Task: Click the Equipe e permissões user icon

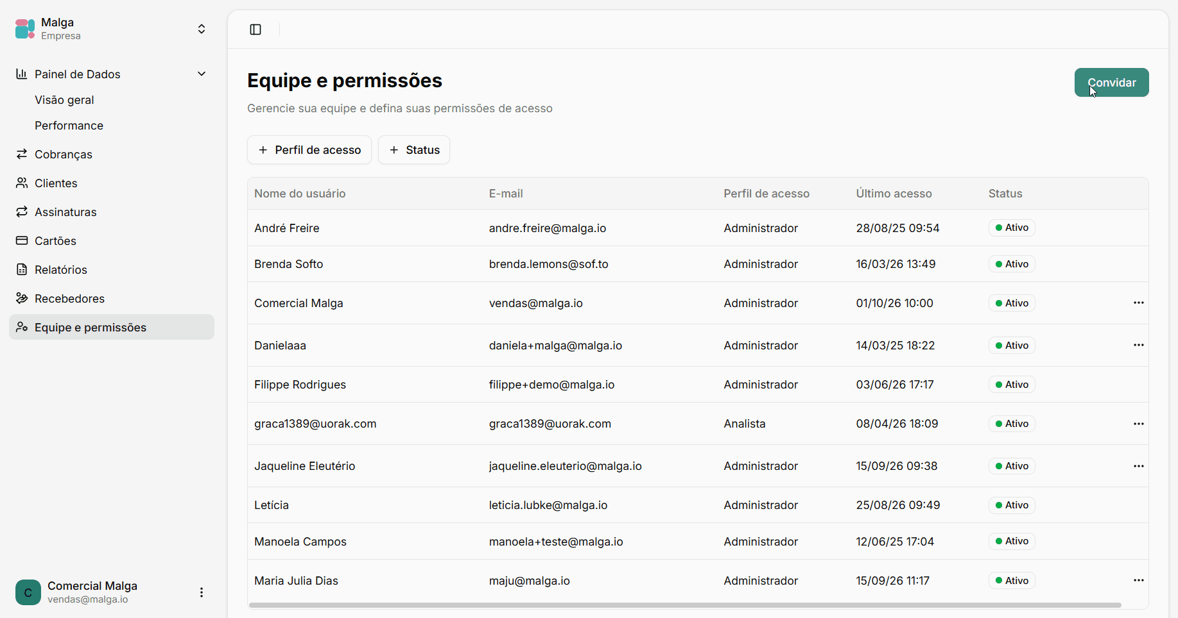Action: [x=22, y=327]
